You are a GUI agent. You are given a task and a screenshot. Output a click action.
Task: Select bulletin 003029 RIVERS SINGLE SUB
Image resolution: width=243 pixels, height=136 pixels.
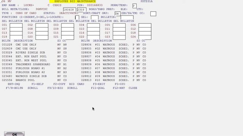click(x=34, y=53)
